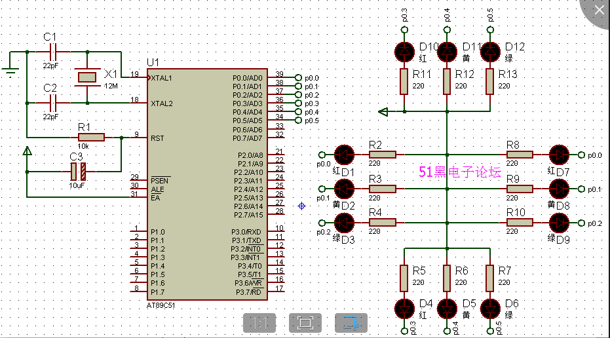
Task: Click the power arrow terminal near R11
Action: click(383, 112)
